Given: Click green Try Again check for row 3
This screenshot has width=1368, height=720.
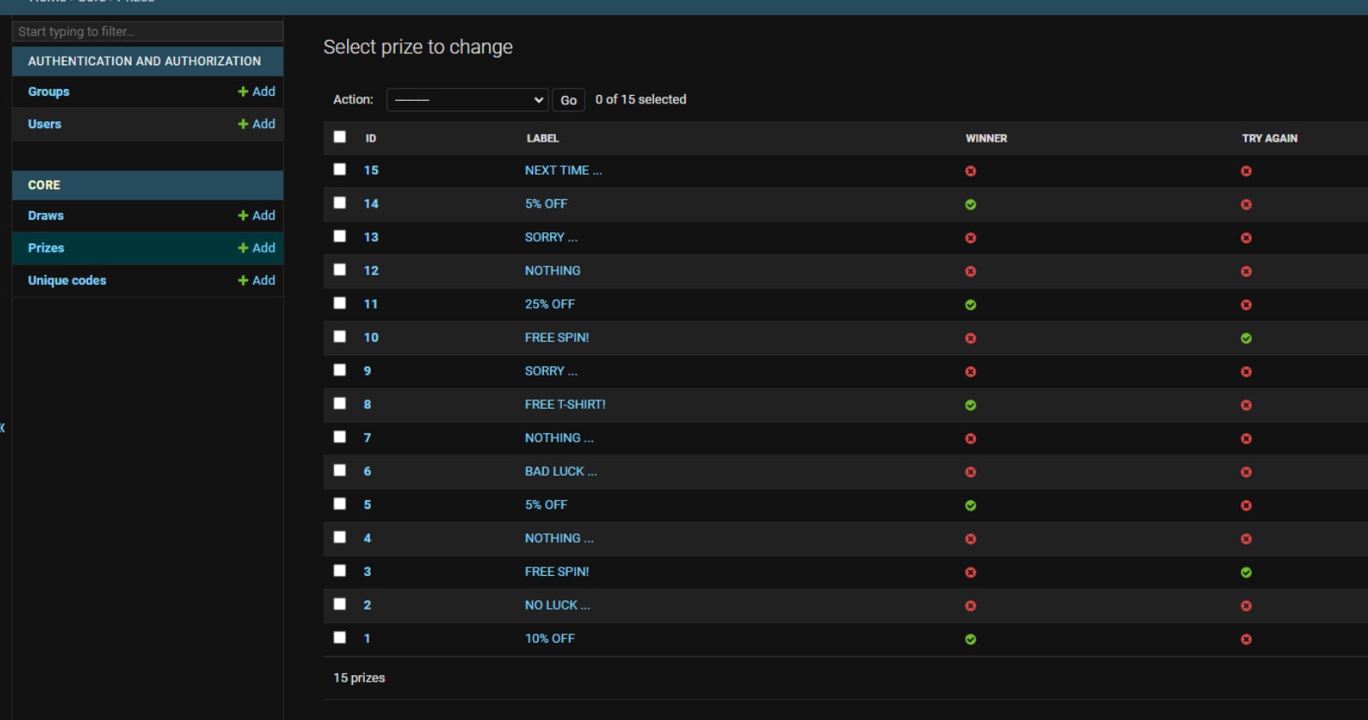Looking at the screenshot, I should (x=1246, y=572).
